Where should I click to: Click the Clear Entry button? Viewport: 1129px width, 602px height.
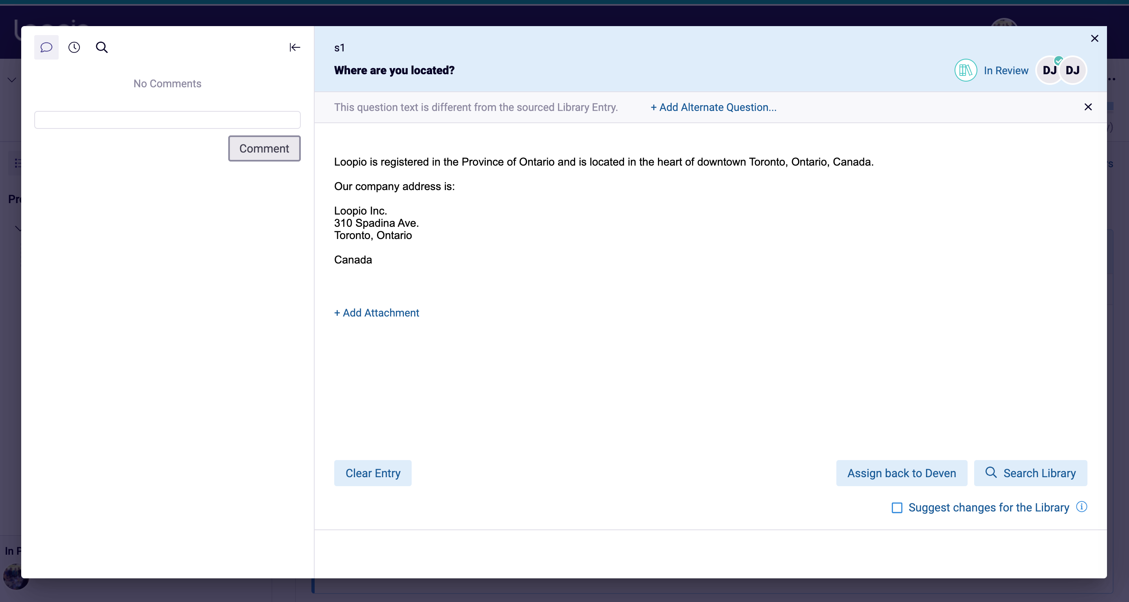click(x=373, y=473)
